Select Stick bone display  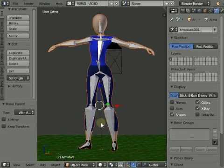[183, 95]
